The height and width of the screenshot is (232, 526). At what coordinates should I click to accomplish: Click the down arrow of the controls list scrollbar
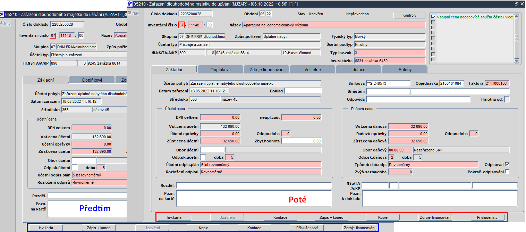pyautogui.click(x=517, y=61)
